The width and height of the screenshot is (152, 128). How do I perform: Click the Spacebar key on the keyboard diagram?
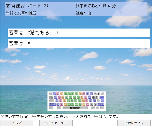click(x=75, y=108)
